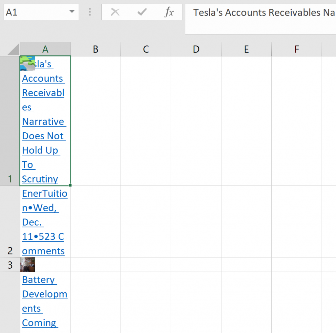Click the Select All corner triangle
Viewport: 336px width, 333px height.
[x=13, y=49]
